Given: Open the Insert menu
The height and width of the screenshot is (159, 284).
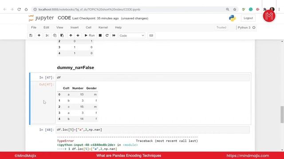Looking at the screenshot, I should pyautogui.click(x=75, y=27).
